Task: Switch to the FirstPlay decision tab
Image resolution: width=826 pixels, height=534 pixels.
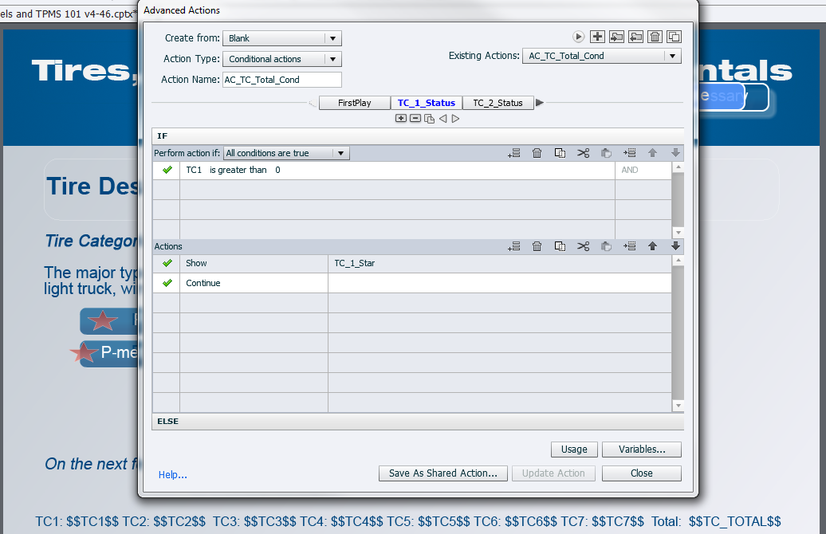Action: 355,103
